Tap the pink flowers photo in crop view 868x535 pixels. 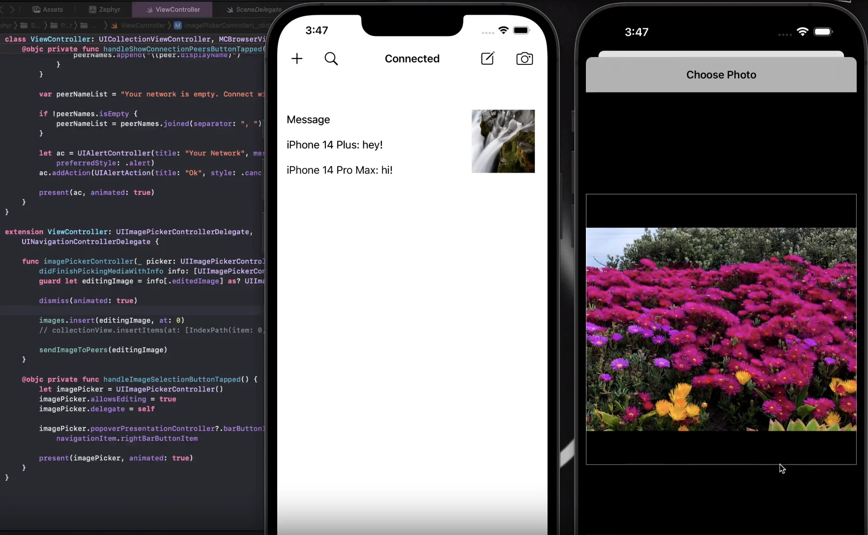pos(721,329)
